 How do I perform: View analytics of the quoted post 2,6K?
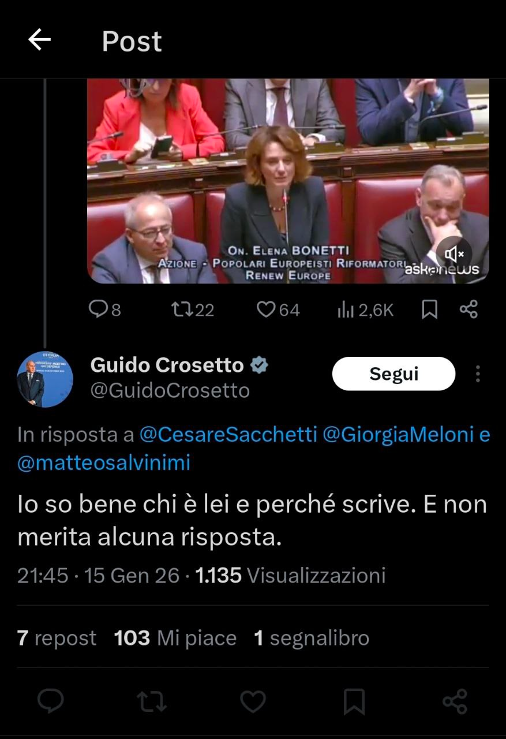[x=365, y=310]
